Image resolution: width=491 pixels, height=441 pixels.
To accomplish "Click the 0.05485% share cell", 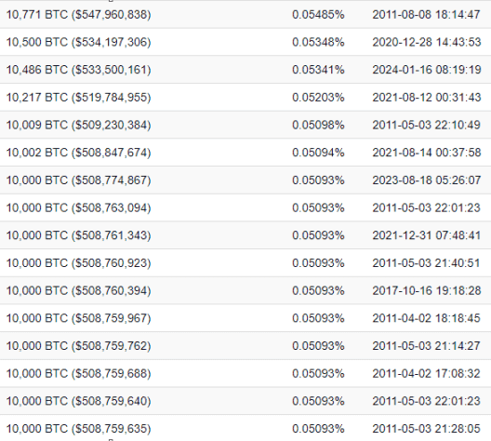I will tap(318, 15).
